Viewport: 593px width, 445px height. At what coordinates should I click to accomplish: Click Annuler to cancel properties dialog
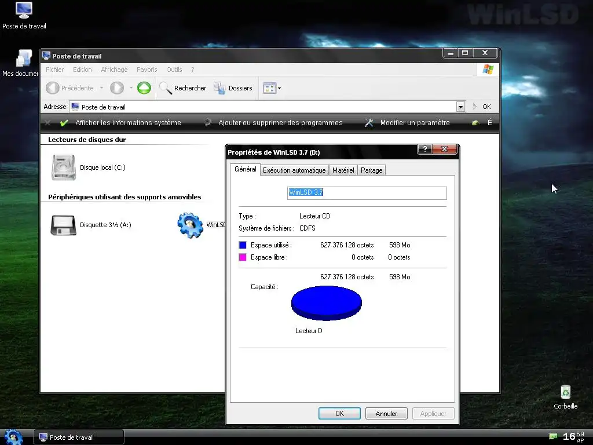pyautogui.click(x=386, y=413)
